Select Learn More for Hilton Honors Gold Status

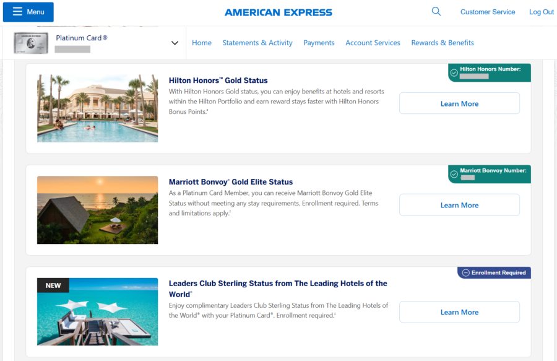pyautogui.click(x=459, y=103)
